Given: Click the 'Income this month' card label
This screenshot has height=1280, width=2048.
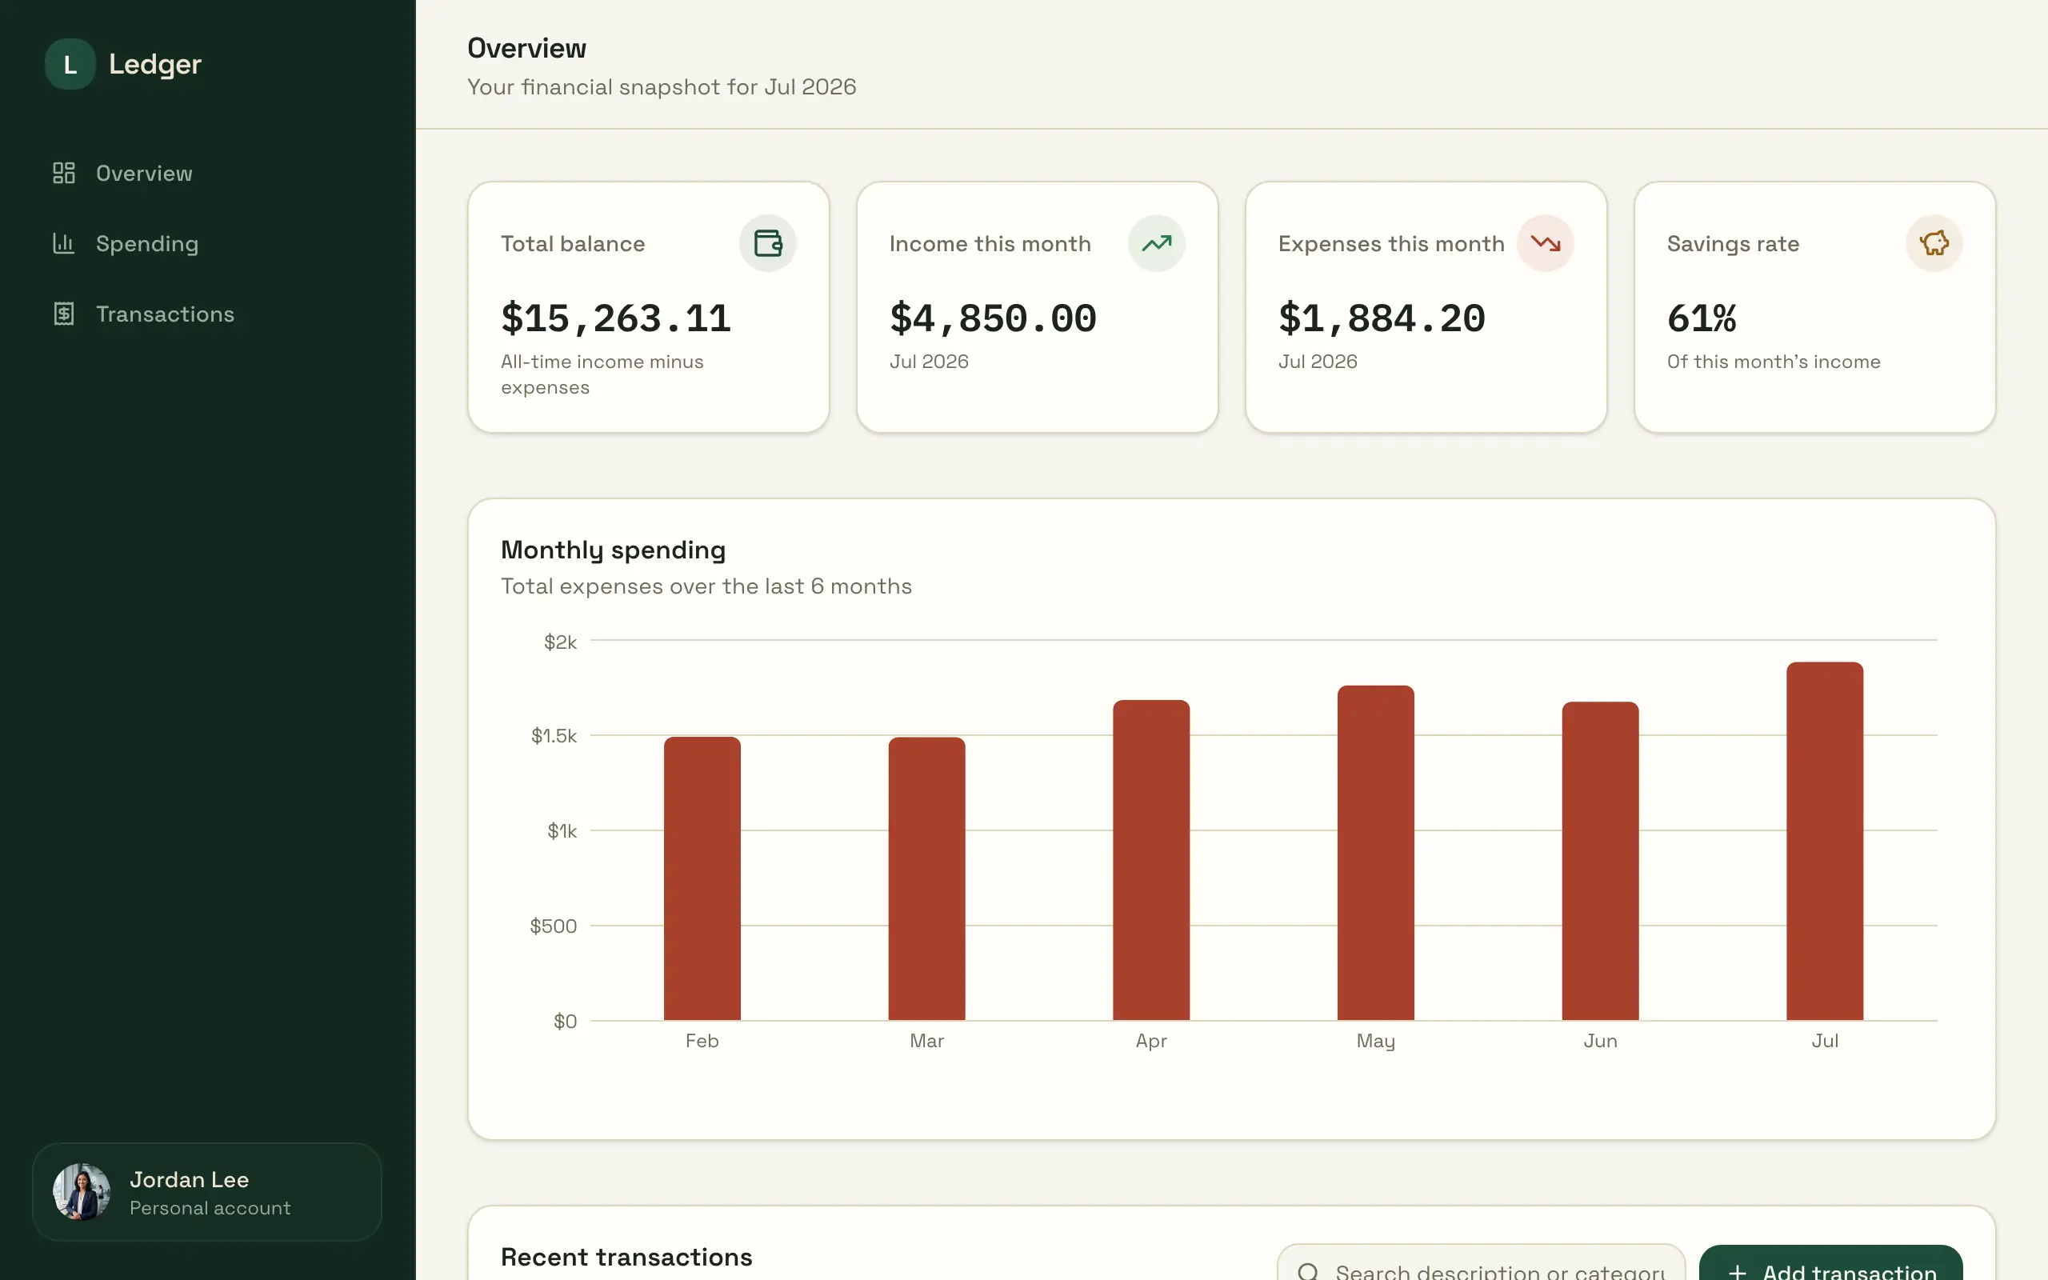Looking at the screenshot, I should pyautogui.click(x=990, y=244).
